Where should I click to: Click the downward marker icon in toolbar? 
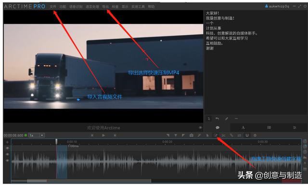point(176,135)
